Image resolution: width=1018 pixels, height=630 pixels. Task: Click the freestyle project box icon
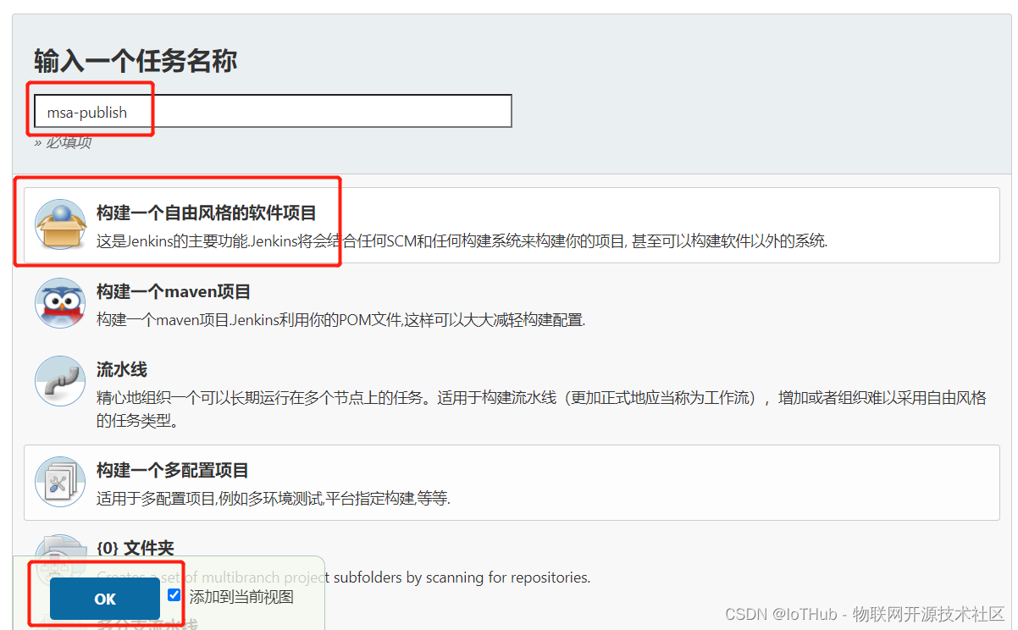60,225
